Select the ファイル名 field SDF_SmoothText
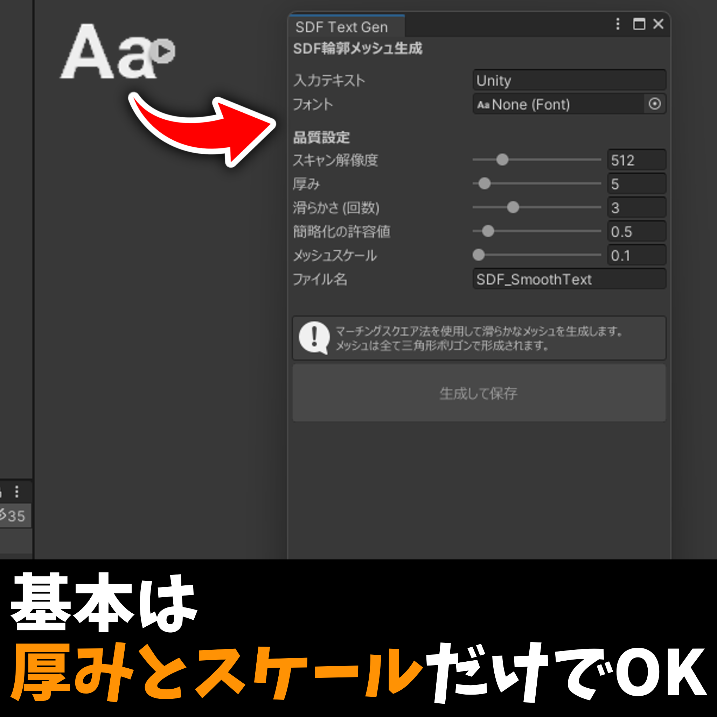This screenshot has height=717, width=717. (x=569, y=279)
